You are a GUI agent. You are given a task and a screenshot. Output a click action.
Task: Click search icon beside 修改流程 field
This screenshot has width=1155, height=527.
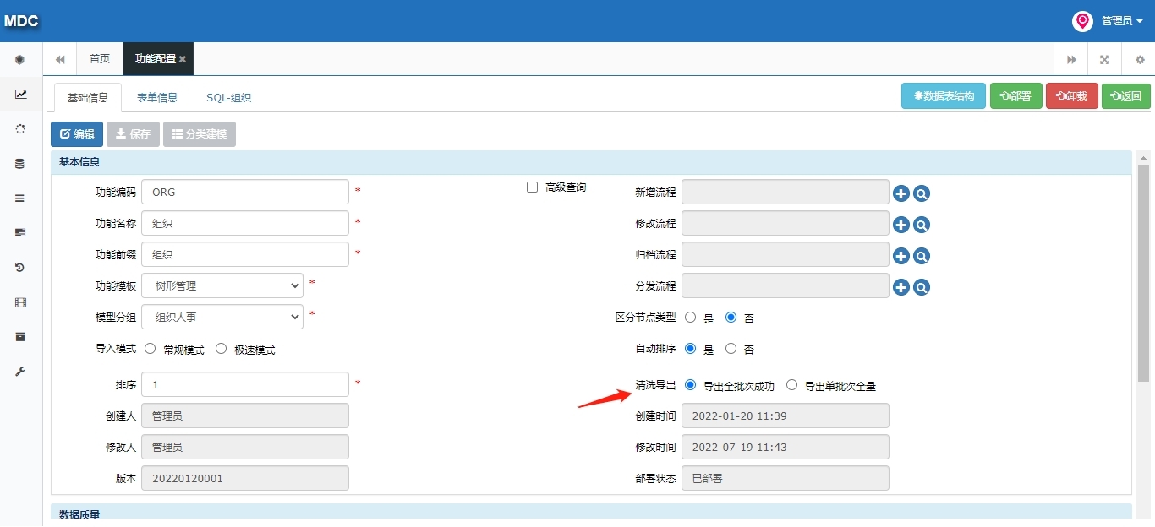coord(922,225)
